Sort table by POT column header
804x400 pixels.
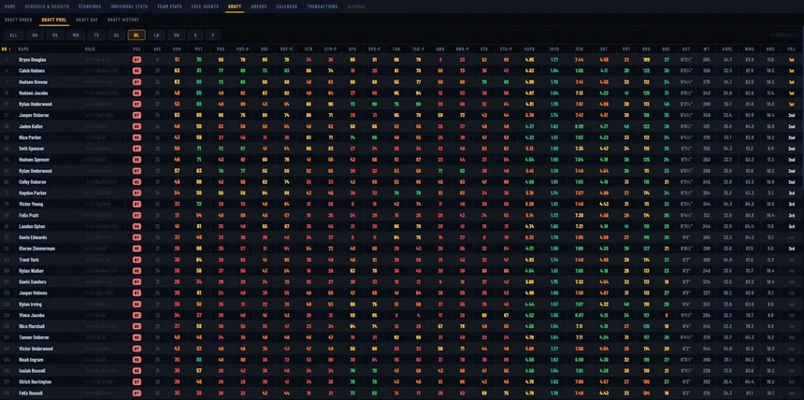(198, 50)
